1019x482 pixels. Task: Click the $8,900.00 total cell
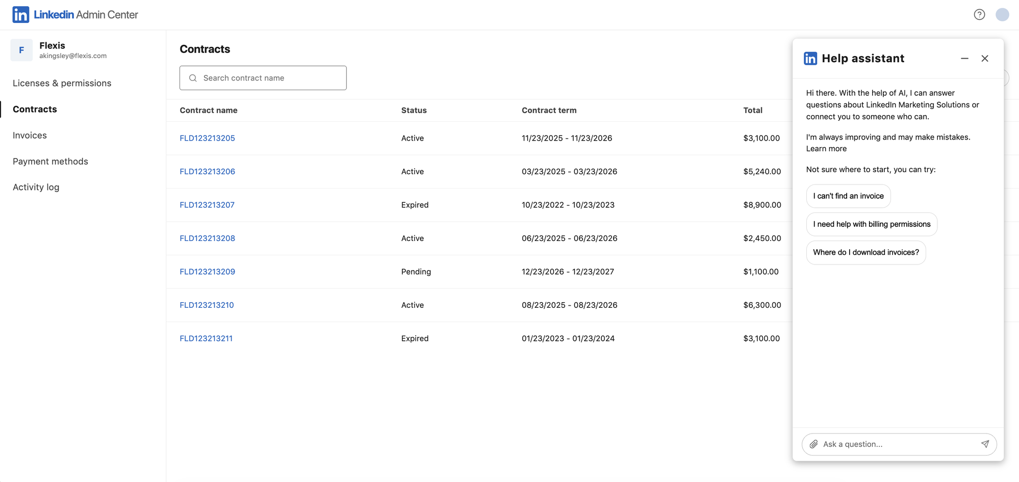[762, 205]
